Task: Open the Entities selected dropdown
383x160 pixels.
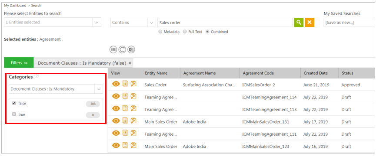Action: pos(53,22)
